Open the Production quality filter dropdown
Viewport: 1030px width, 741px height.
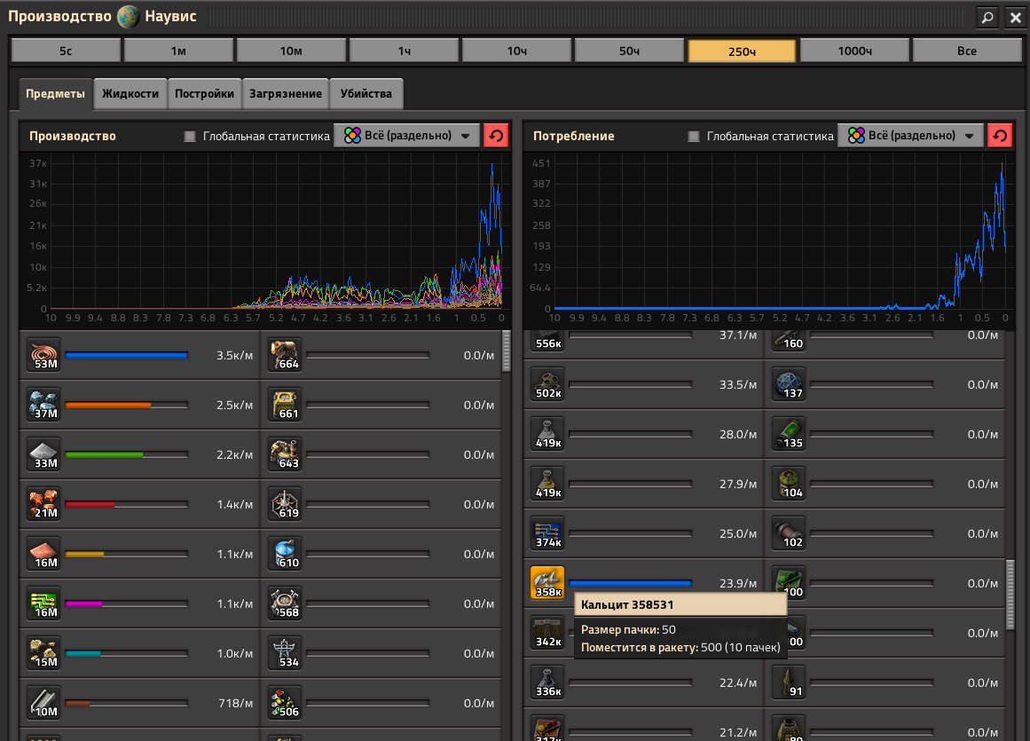[x=406, y=136]
